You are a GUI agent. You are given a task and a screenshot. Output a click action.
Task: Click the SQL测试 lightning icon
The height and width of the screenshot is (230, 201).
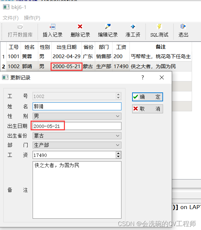(x=159, y=26)
